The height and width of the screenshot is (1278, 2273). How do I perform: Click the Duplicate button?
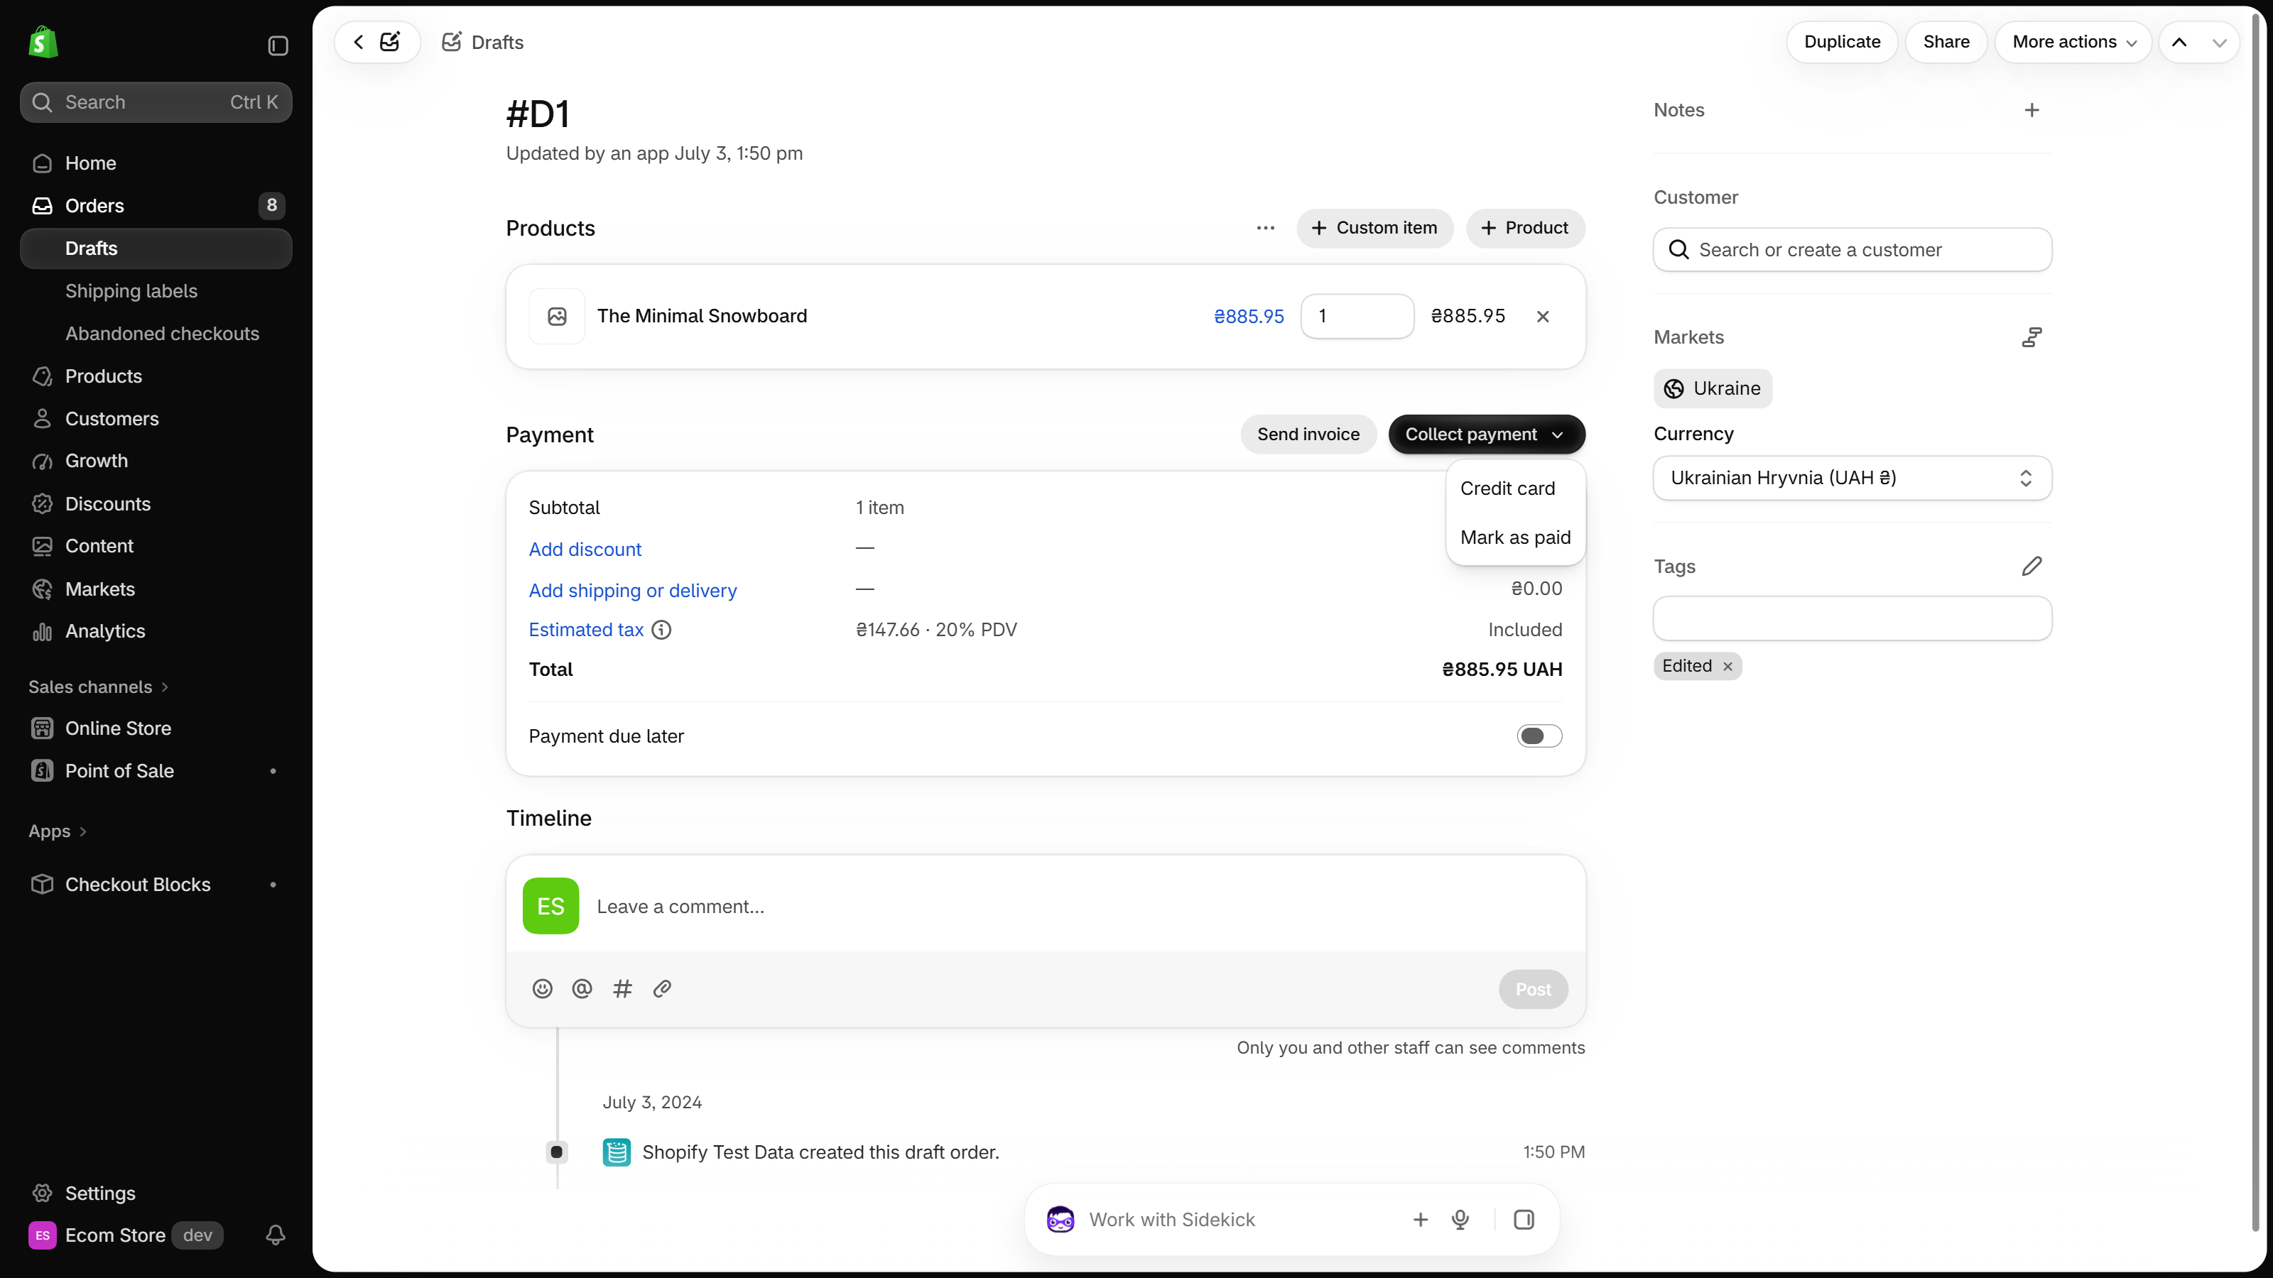pyautogui.click(x=1842, y=43)
